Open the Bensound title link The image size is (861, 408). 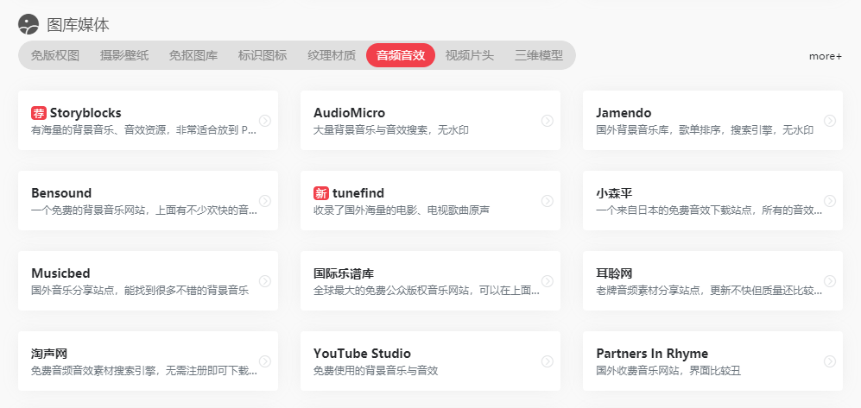click(x=61, y=193)
